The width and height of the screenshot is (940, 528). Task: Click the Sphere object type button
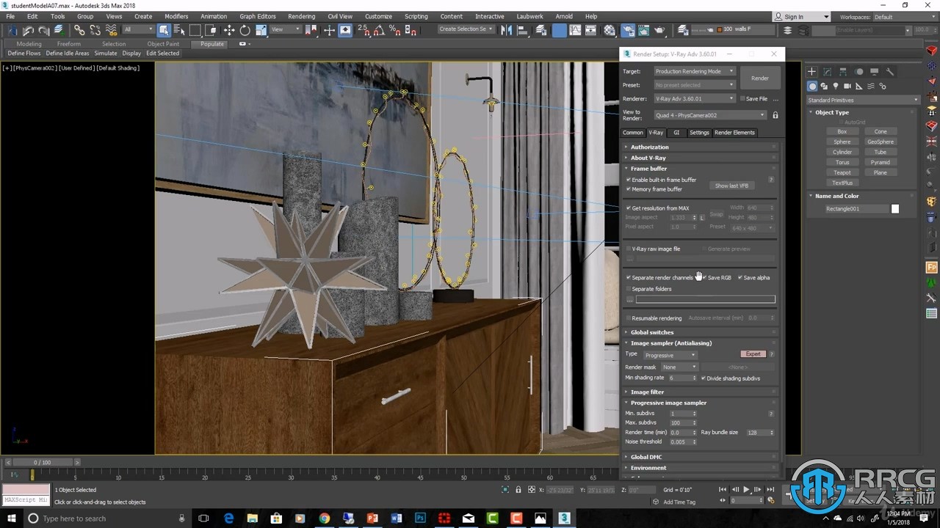tap(842, 142)
